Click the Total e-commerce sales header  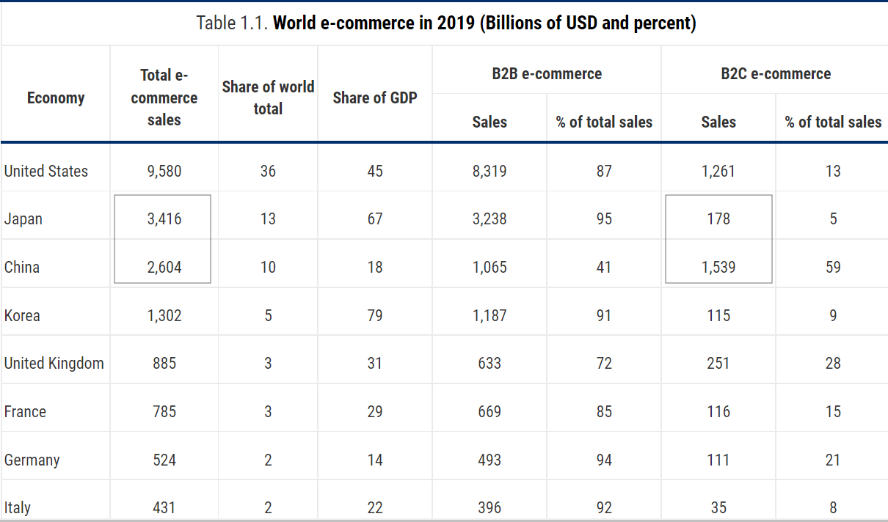[164, 98]
